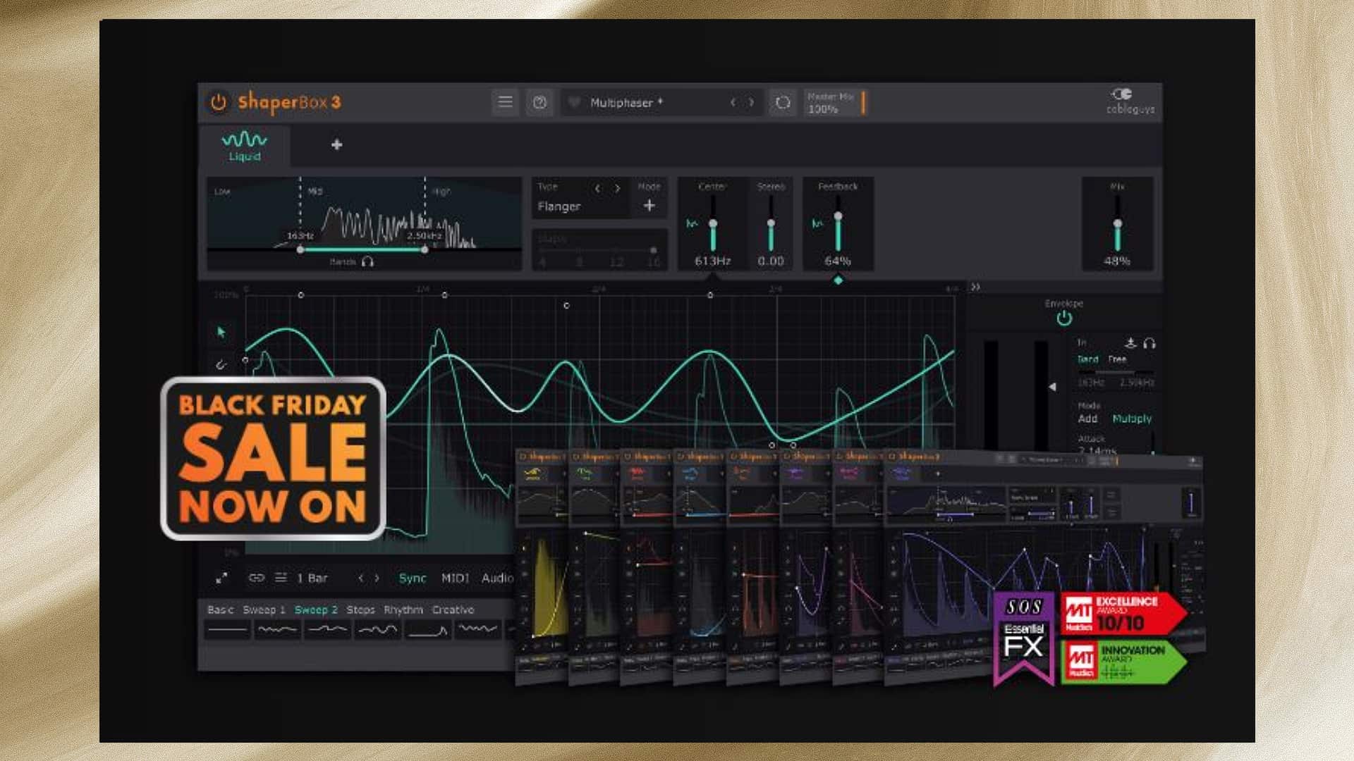The width and height of the screenshot is (1354, 761).
Task: Select previous effect Type arrow
Action: click(597, 188)
